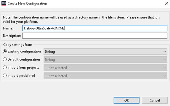
Task: Click the Name field containing Debug-UltraScale-68ARM2
Action: 94,28
